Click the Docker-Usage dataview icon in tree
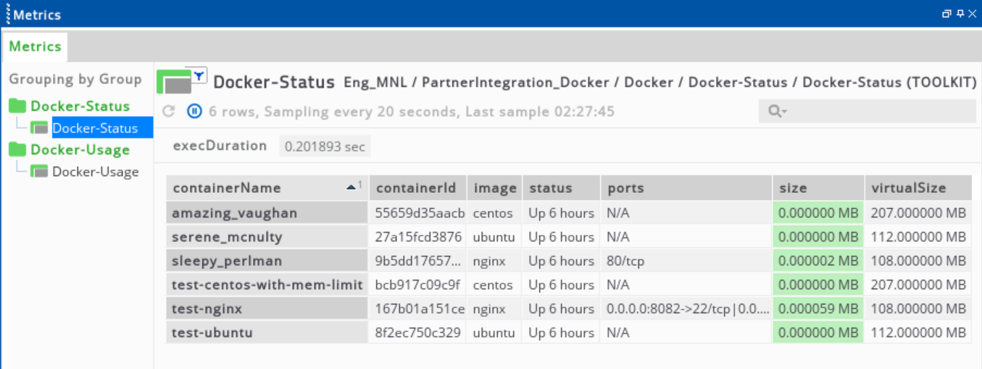Image resolution: width=982 pixels, height=369 pixels. click(x=40, y=172)
